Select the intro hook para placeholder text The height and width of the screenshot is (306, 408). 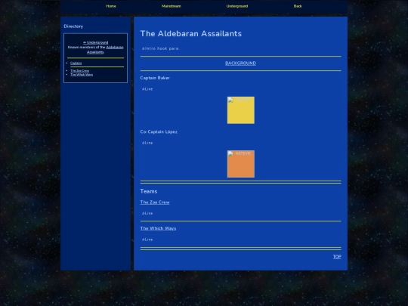[x=160, y=48]
